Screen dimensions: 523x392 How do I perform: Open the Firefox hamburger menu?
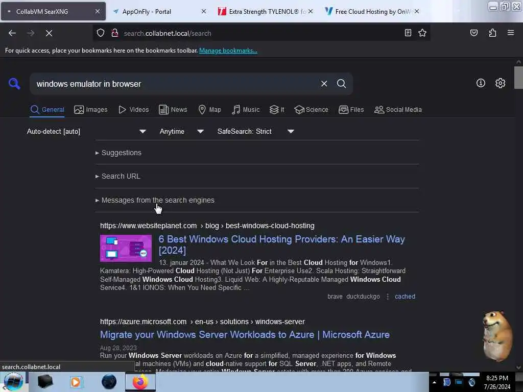(510, 33)
